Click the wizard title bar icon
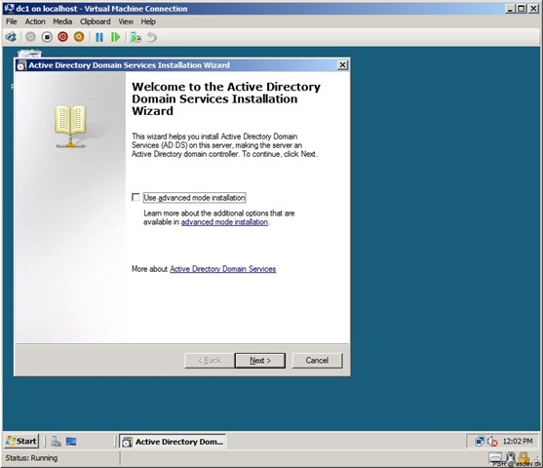The height and width of the screenshot is (468, 543). 21,65
